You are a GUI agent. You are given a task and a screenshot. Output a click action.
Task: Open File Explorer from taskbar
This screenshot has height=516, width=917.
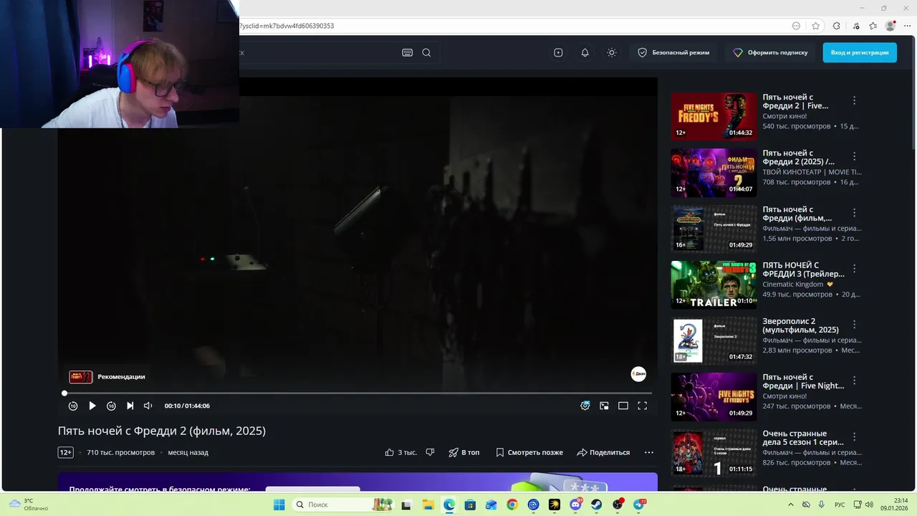[x=428, y=505]
